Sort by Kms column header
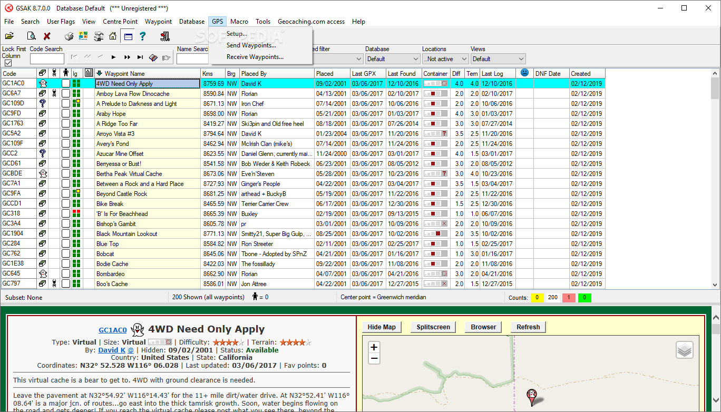The image size is (721, 412). [213, 73]
